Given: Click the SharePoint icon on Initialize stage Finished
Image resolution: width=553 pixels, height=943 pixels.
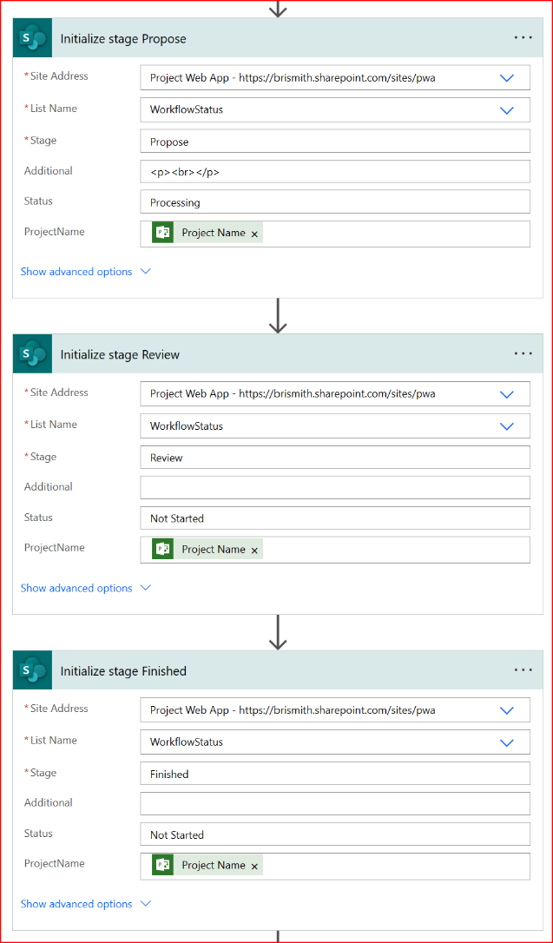Looking at the screenshot, I should (33, 670).
